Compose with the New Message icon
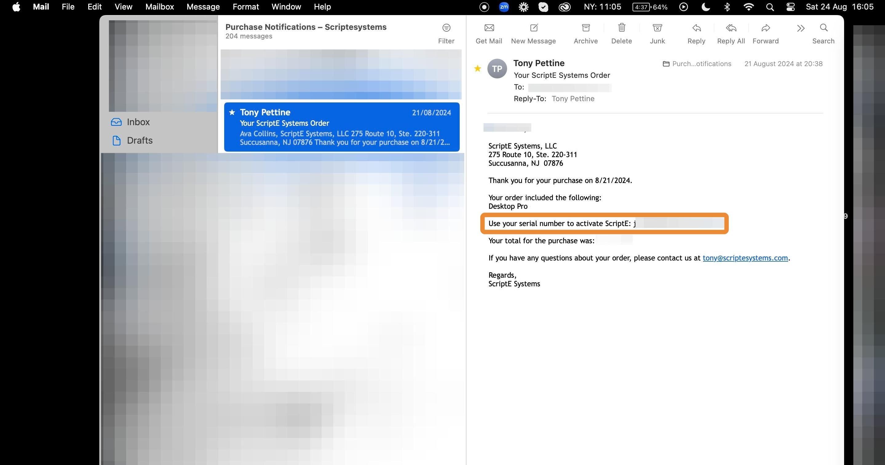 (534, 28)
